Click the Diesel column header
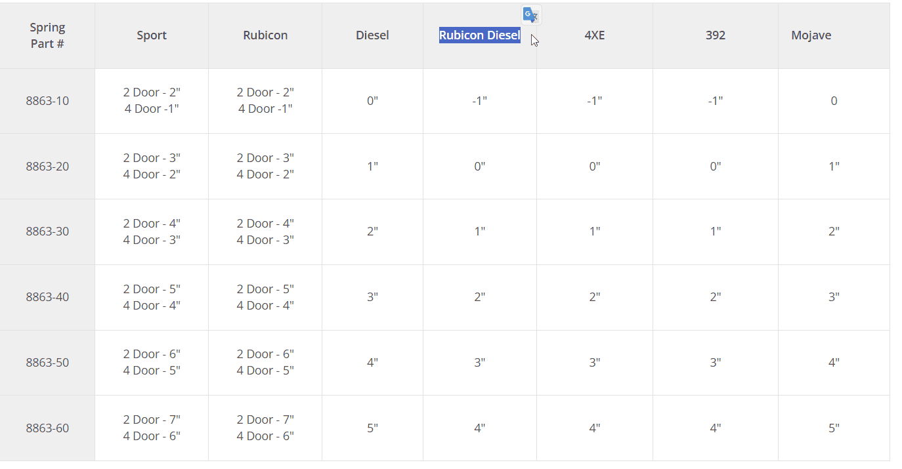 [x=372, y=35]
